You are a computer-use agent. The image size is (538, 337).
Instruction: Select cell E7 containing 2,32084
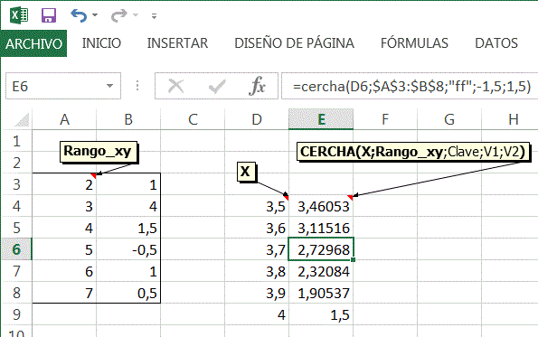[321, 271]
